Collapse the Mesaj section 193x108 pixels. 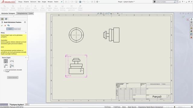(26, 33)
